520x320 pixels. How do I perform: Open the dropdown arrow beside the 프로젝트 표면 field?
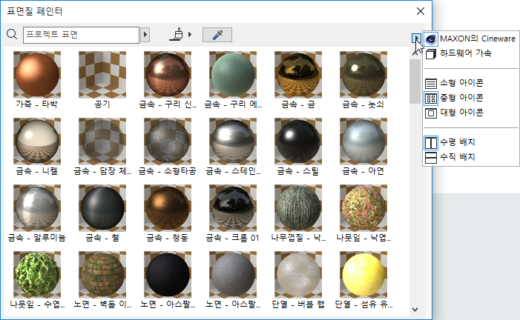click(145, 34)
